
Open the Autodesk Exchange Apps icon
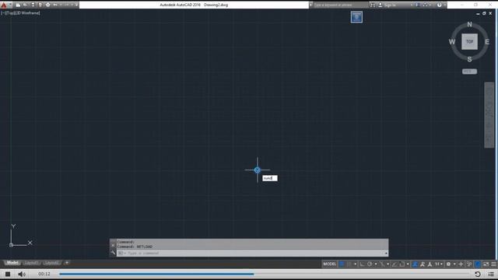418,5
